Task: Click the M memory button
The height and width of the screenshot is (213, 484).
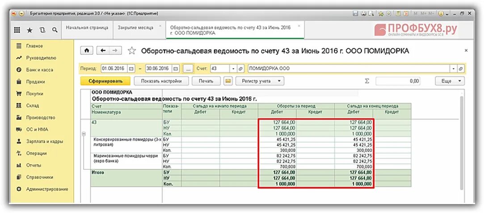Action: 415,13
